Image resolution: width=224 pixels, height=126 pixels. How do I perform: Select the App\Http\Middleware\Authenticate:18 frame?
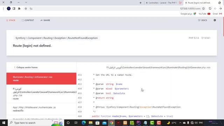pos(41,109)
